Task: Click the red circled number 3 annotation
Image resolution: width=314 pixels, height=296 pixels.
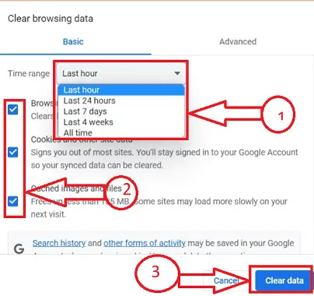Action: pyautogui.click(x=157, y=273)
